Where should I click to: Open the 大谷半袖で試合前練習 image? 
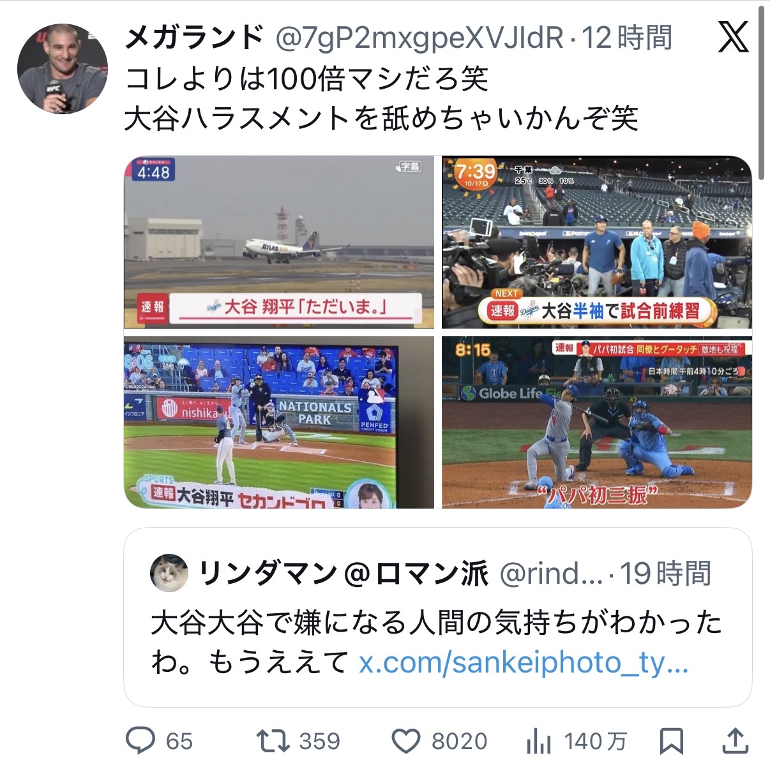(x=597, y=242)
